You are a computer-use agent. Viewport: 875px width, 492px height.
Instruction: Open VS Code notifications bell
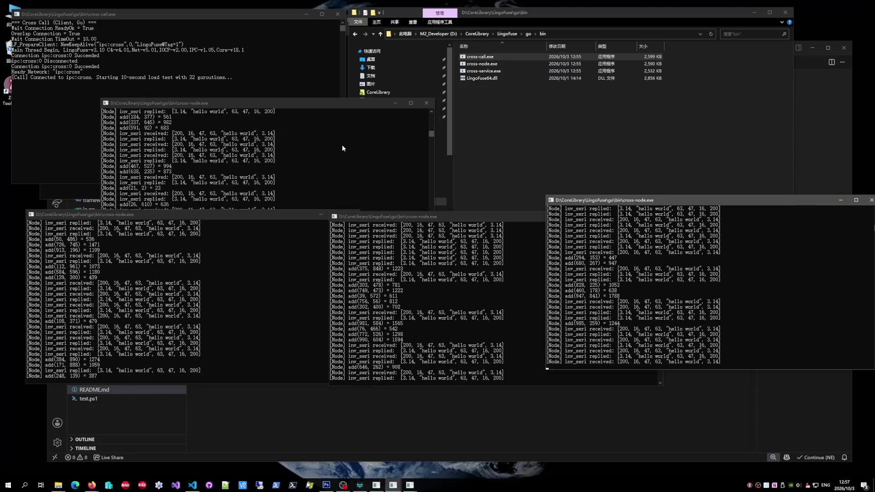tap(844, 457)
